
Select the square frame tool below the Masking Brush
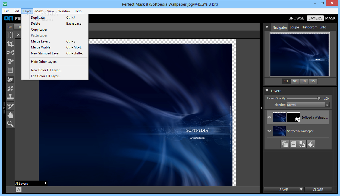pyautogui.click(x=10, y=70)
